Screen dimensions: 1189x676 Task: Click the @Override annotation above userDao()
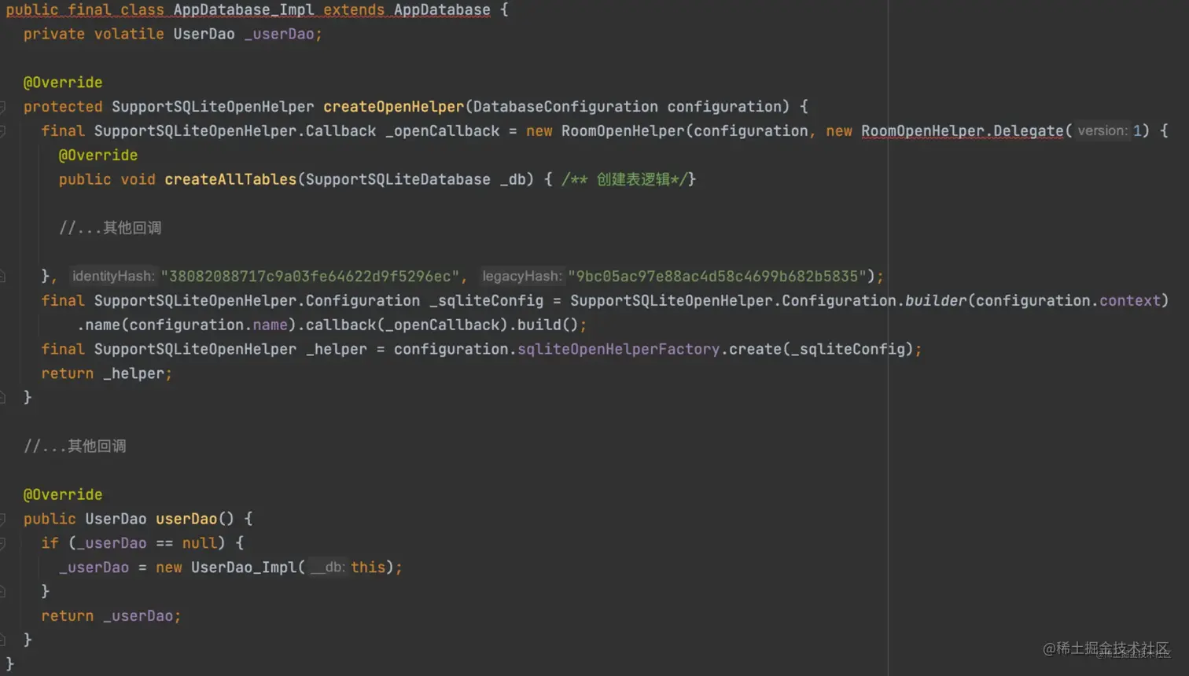(63, 495)
